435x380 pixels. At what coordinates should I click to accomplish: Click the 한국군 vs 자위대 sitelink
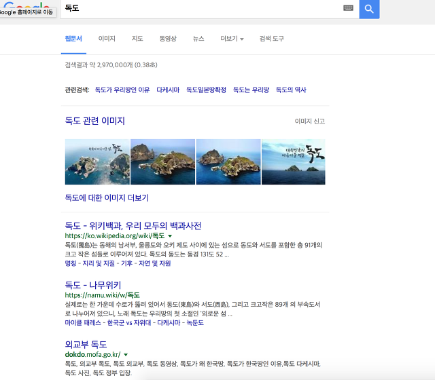point(129,323)
